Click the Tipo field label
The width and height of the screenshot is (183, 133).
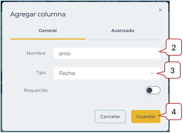click(x=41, y=73)
